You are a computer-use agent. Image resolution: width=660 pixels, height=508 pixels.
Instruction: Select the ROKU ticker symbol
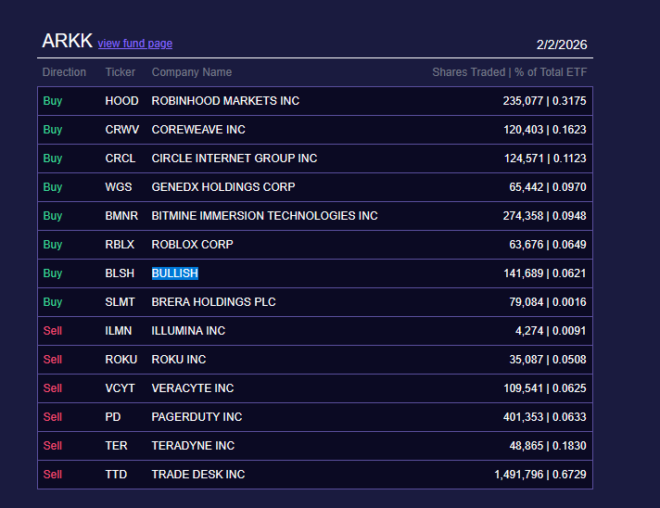coord(121,360)
